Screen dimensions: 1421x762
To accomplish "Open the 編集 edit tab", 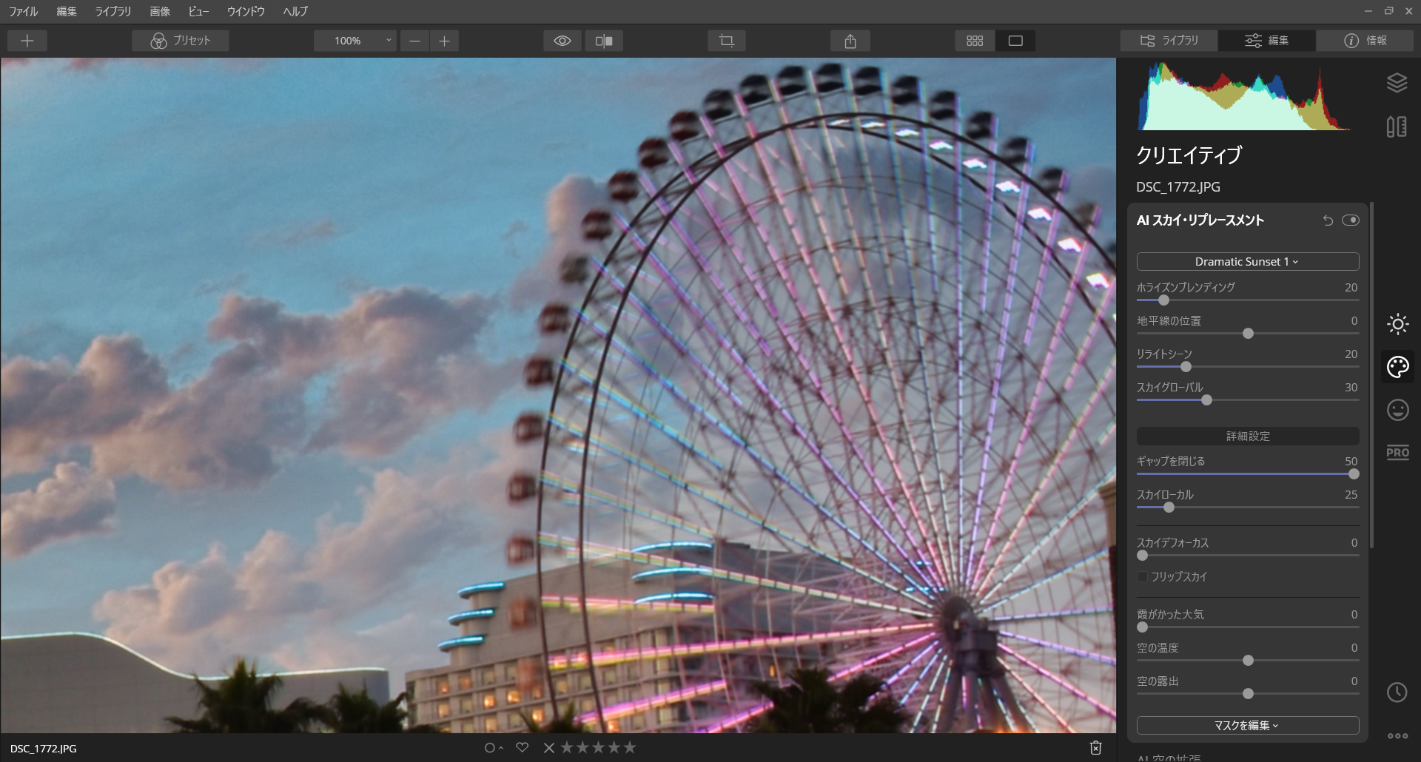I will coord(1267,41).
